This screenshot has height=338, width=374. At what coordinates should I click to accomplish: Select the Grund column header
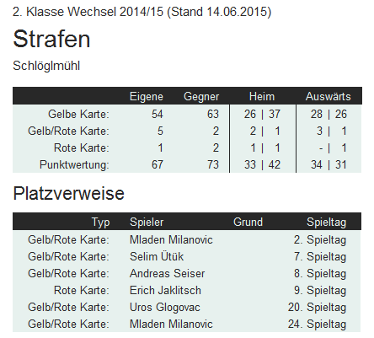pos(248,222)
